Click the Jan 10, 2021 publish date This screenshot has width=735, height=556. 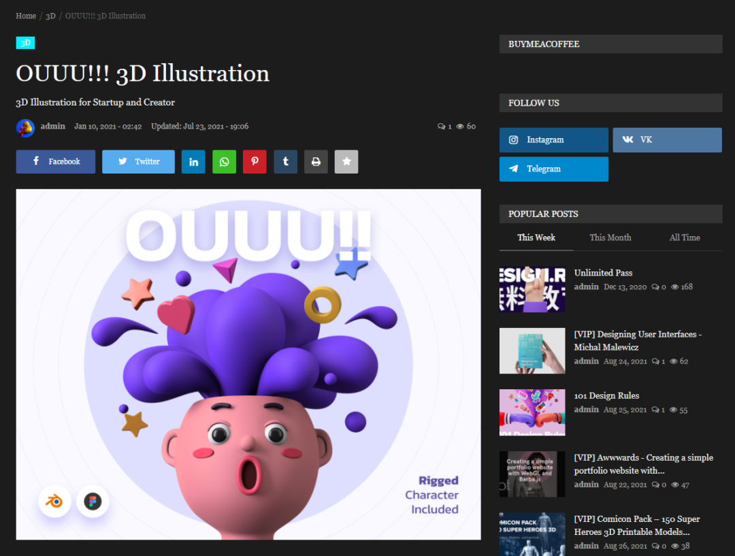click(x=108, y=126)
